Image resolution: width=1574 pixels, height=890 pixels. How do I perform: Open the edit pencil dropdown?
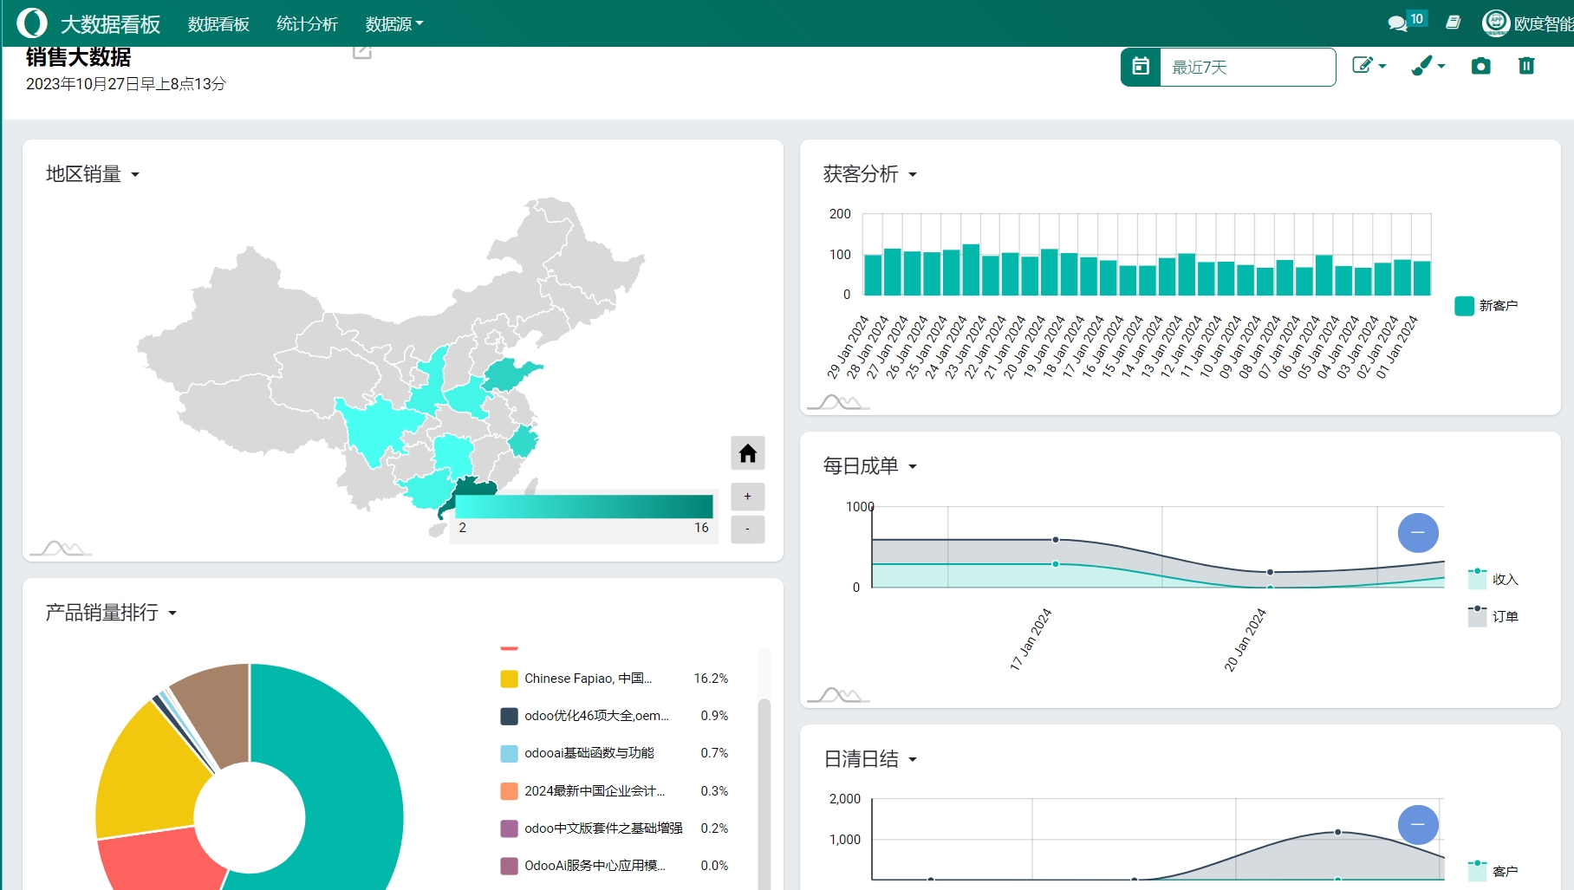(x=1369, y=66)
